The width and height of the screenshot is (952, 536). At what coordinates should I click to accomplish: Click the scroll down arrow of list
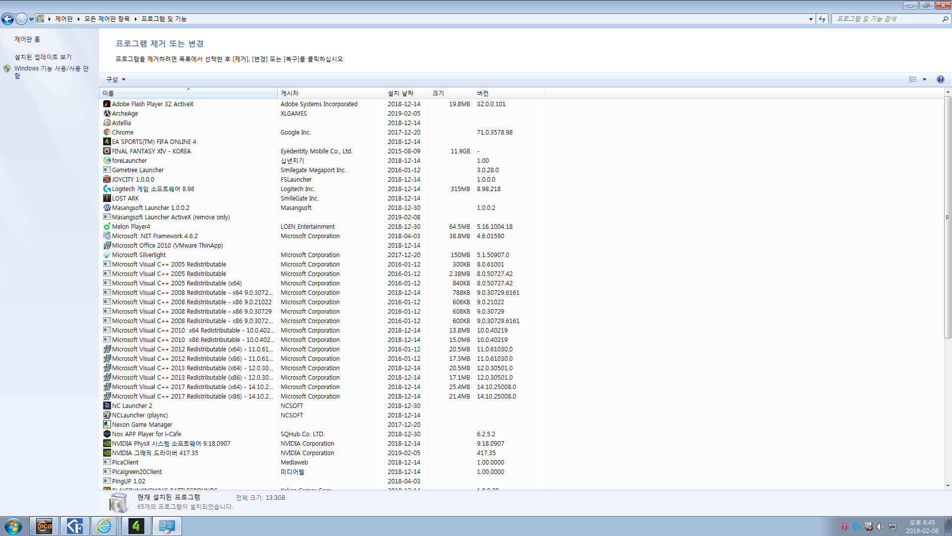tap(948, 486)
